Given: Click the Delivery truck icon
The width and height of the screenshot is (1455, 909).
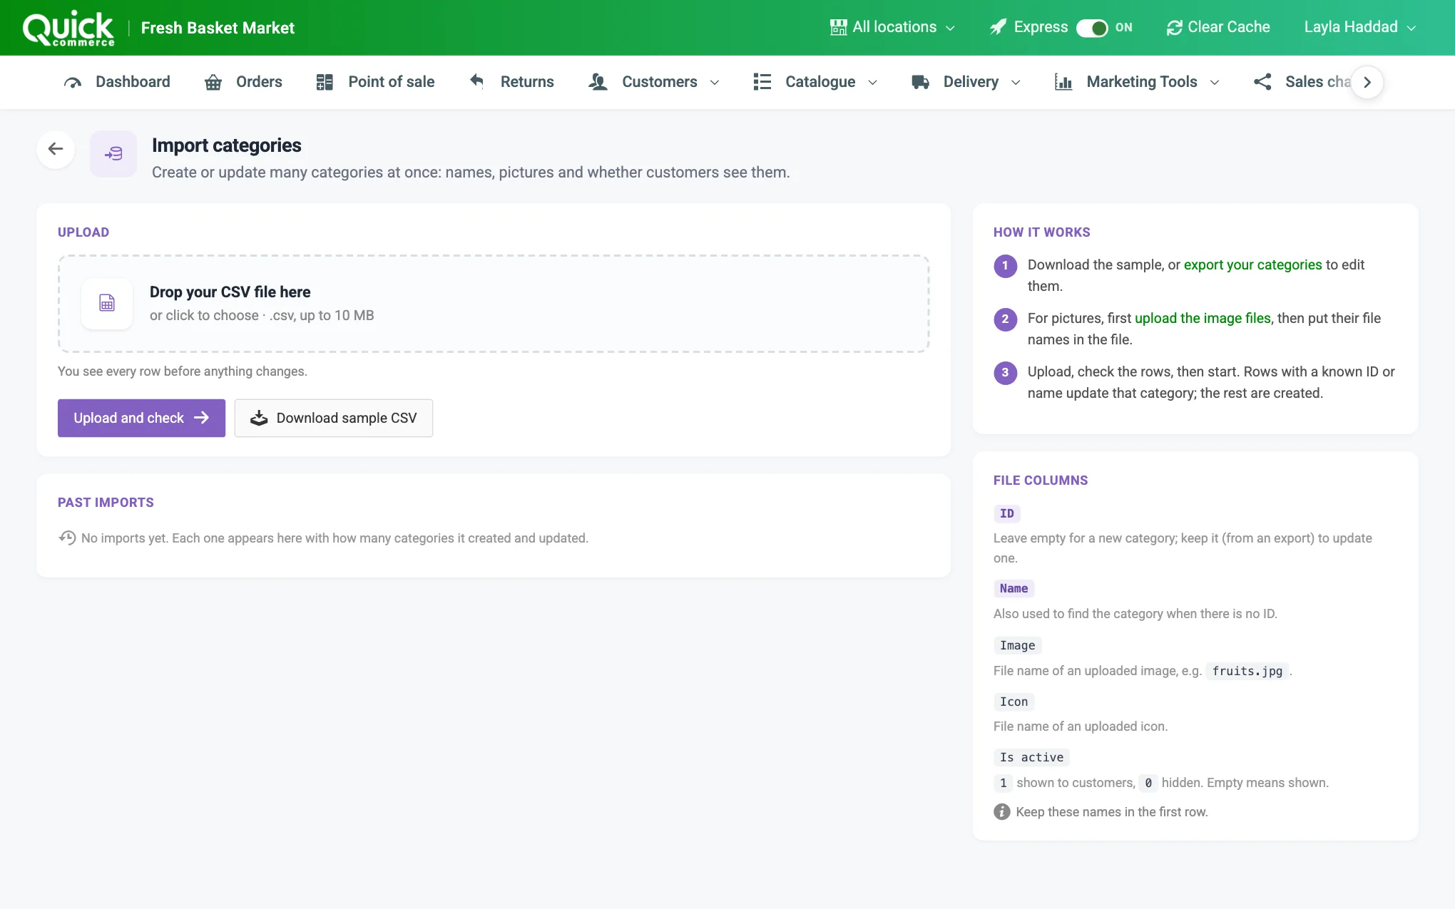Looking at the screenshot, I should point(920,82).
